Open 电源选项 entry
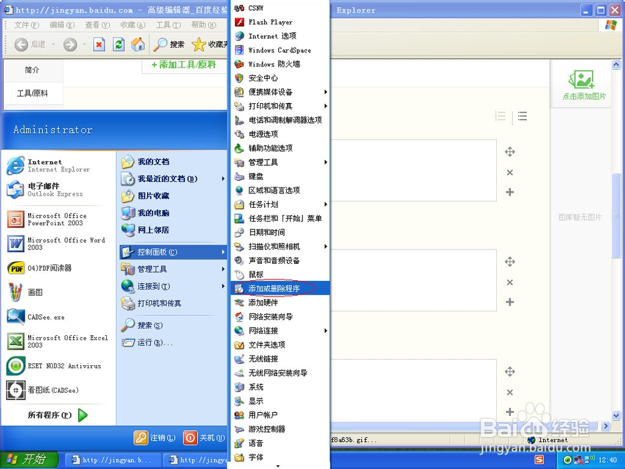Screen dimensions: 625x469 280,134
